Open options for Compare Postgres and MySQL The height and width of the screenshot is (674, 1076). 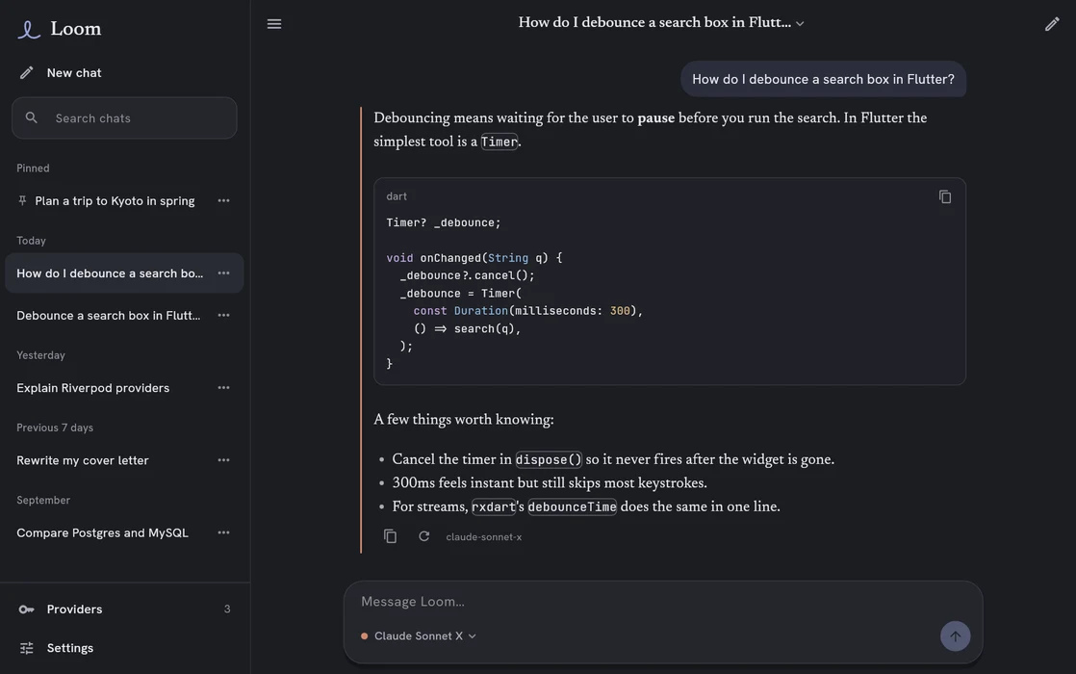tap(223, 532)
